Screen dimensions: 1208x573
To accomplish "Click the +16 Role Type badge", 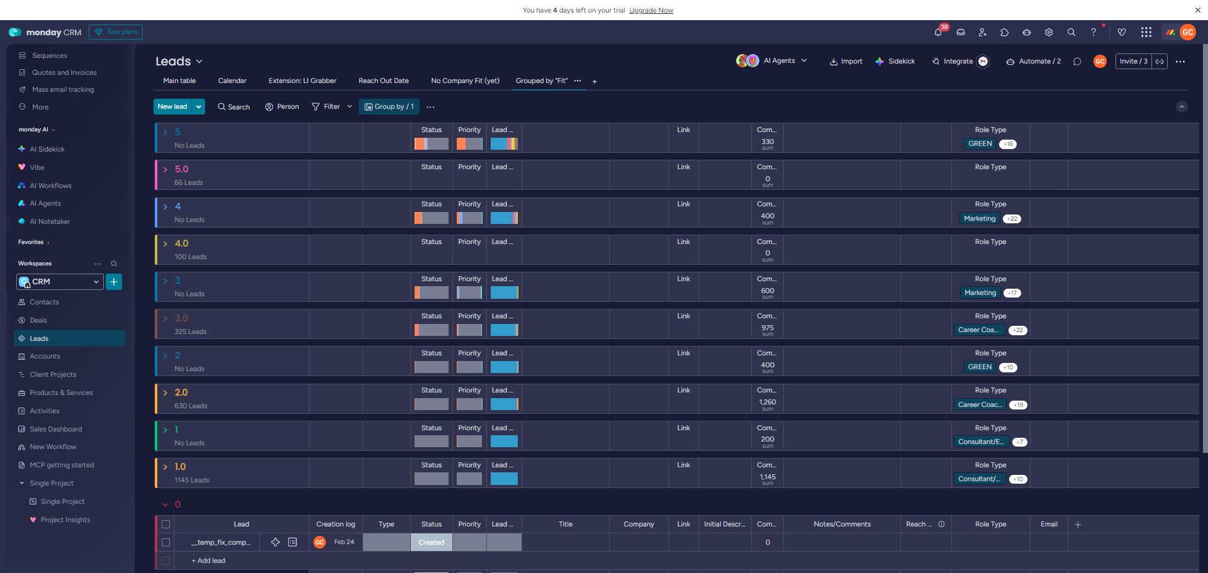I will tap(1008, 144).
